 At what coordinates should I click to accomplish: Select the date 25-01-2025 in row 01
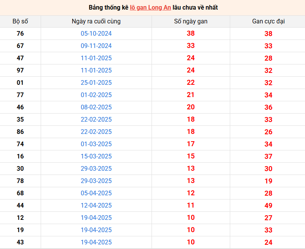pyautogui.click(x=96, y=83)
